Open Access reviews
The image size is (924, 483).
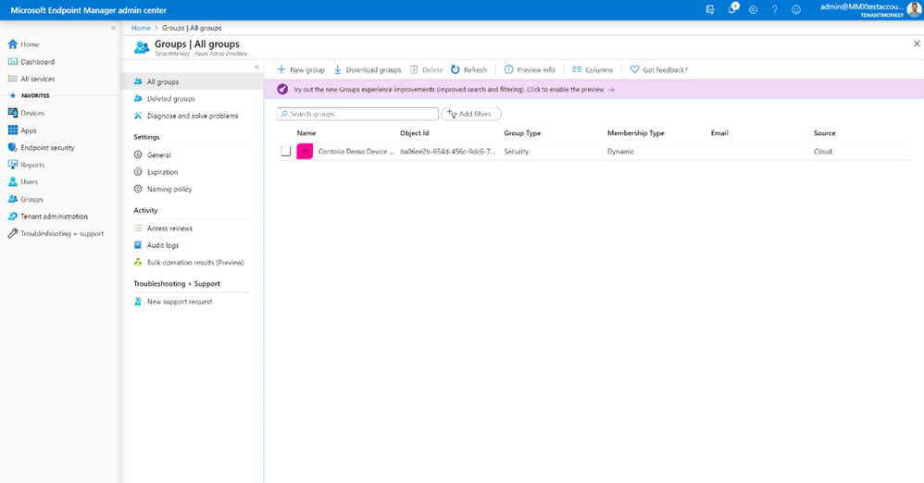coord(163,228)
